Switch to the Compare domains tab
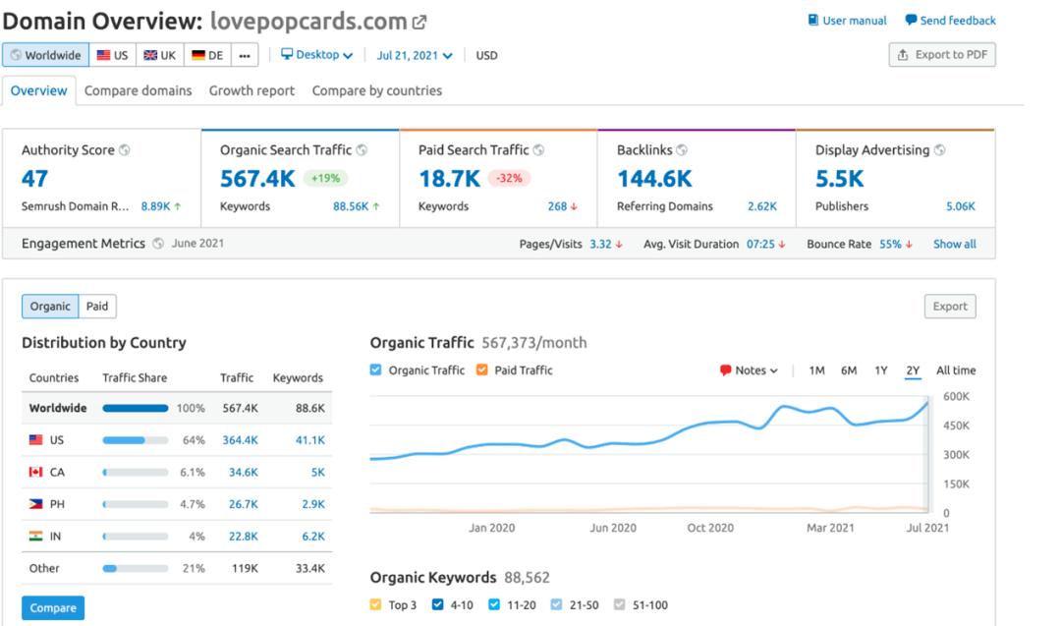Viewport: 1061px width, 626px height. [x=138, y=90]
